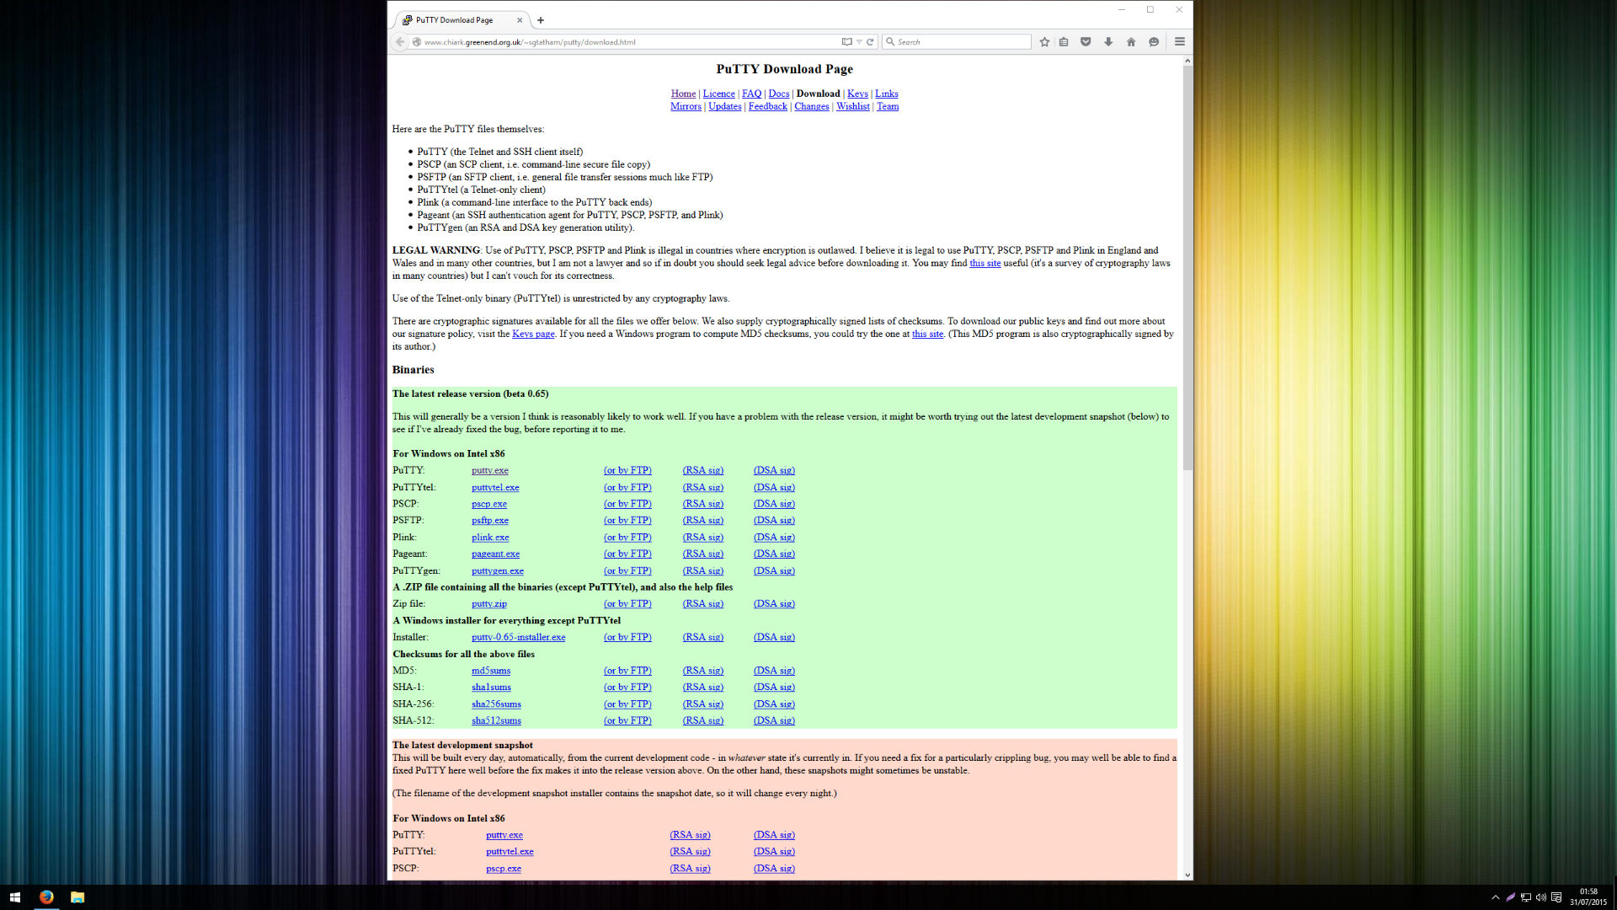Click the address bar URL
1617x910 pixels.
[x=530, y=42]
